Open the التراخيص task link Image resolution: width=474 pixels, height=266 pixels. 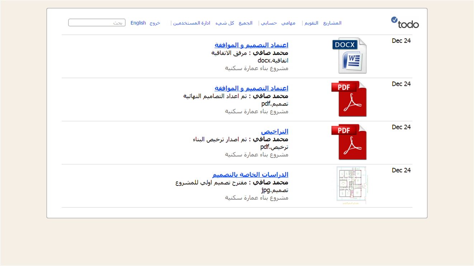[x=275, y=132]
